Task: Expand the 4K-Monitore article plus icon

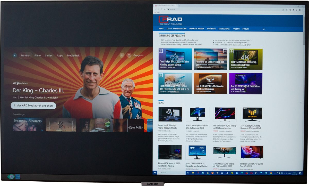Action: [x=231, y=51]
